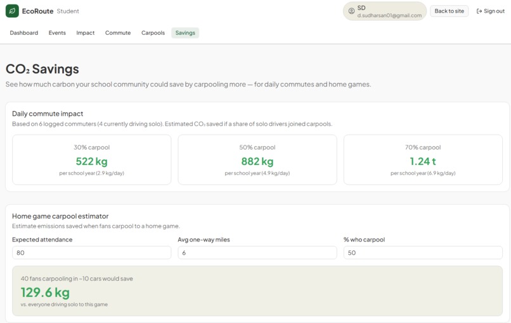This screenshot has width=511, height=323.
Task: Click 'per school year (4.9 kg/day)' text
Action: (x=257, y=173)
